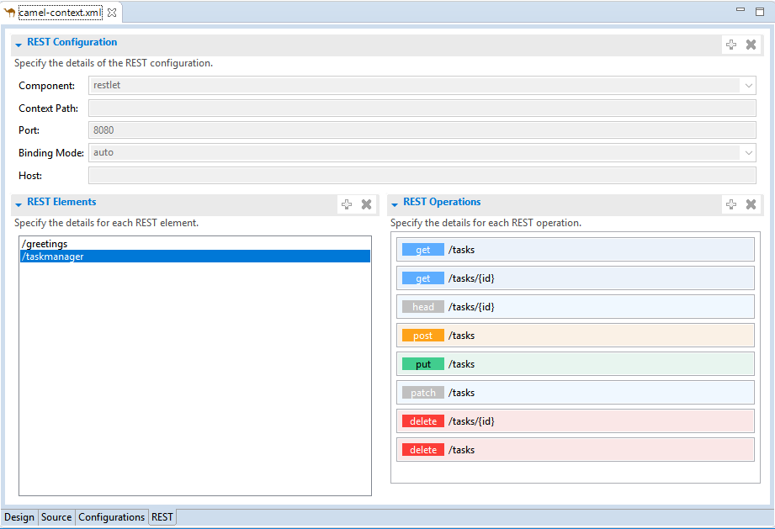The image size is (775, 529).
Task: Select the head /tasks/{id} operation
Action: [x=575, y=307]
